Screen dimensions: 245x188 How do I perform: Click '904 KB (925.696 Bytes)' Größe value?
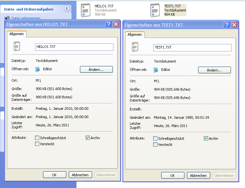click(172, 89)
